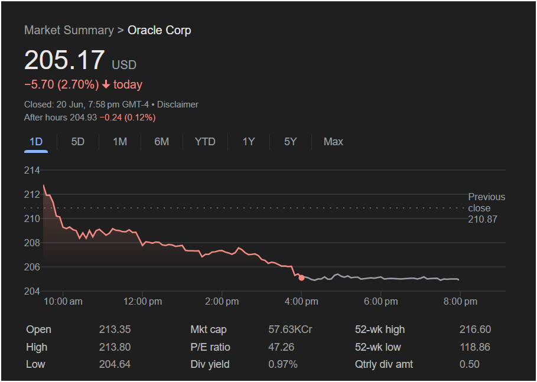
Task: Click the 52-wk high value 216.60
Action: (476, 329)
